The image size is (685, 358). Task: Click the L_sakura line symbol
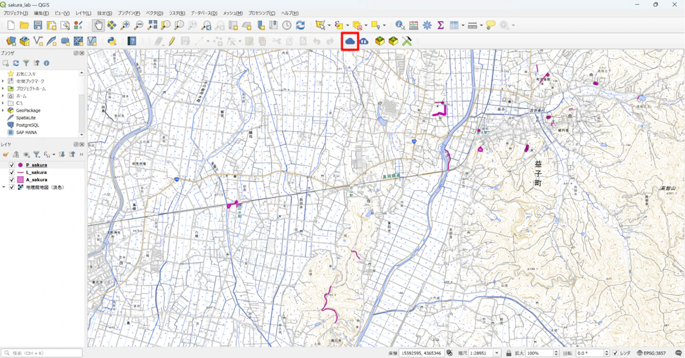[x=20, y=172]
